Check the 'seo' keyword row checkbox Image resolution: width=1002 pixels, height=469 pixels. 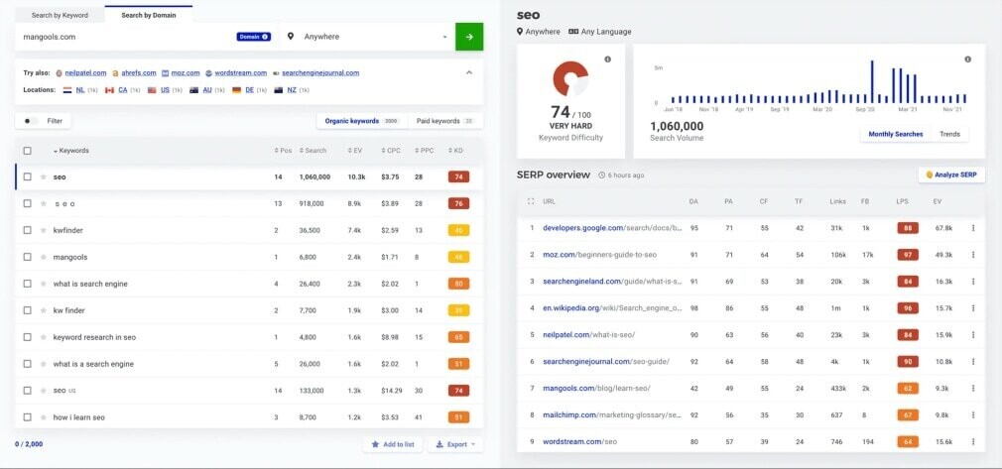pos(28,177)
